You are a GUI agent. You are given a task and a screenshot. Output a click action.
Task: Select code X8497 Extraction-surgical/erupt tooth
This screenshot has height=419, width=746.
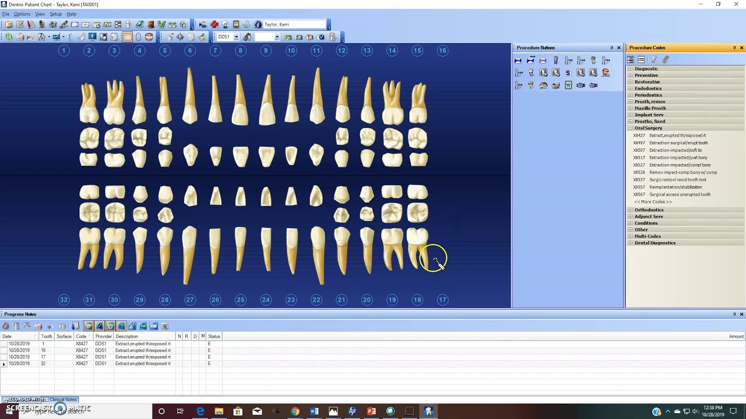click(671, 143)
